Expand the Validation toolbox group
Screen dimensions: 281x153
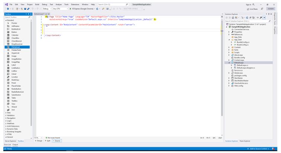point(6,116)
